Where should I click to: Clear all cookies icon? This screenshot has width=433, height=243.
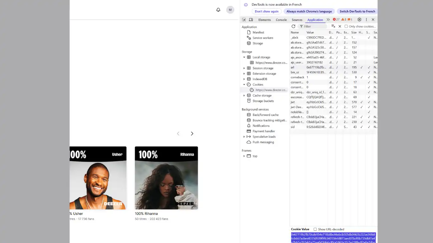pyautogui.click(x=333, y=26)
